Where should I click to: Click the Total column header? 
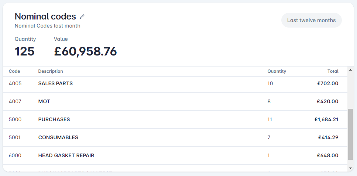click(x=333, y=71)
